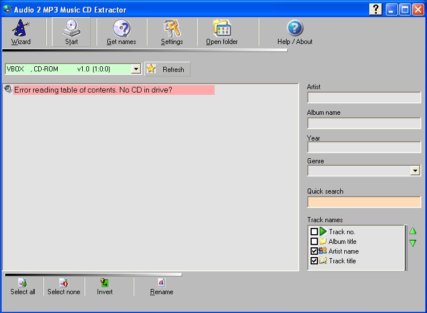Enable the Track no. checkbox

314,231
